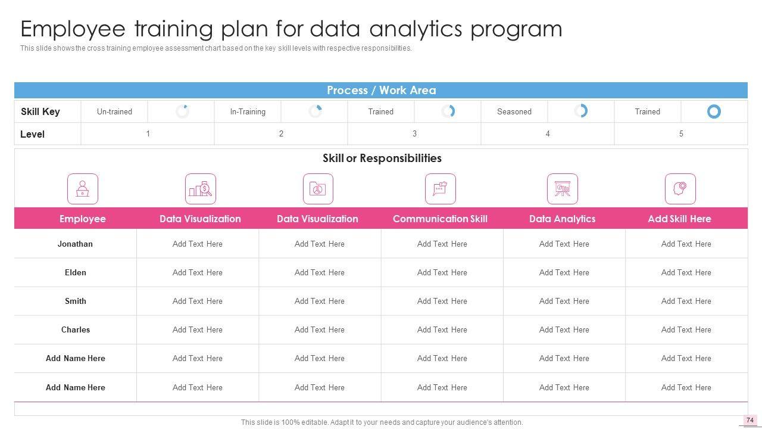Select the Seasoned skill ring icon
Screen dimensions: 762x429
point(581,111)
